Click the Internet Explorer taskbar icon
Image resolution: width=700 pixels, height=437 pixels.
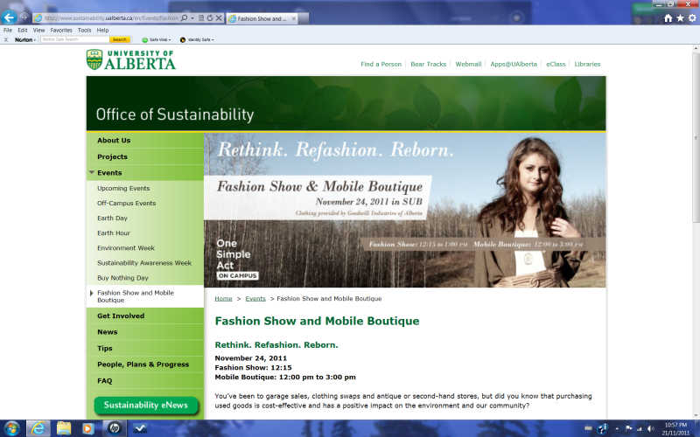pos(38,428)
